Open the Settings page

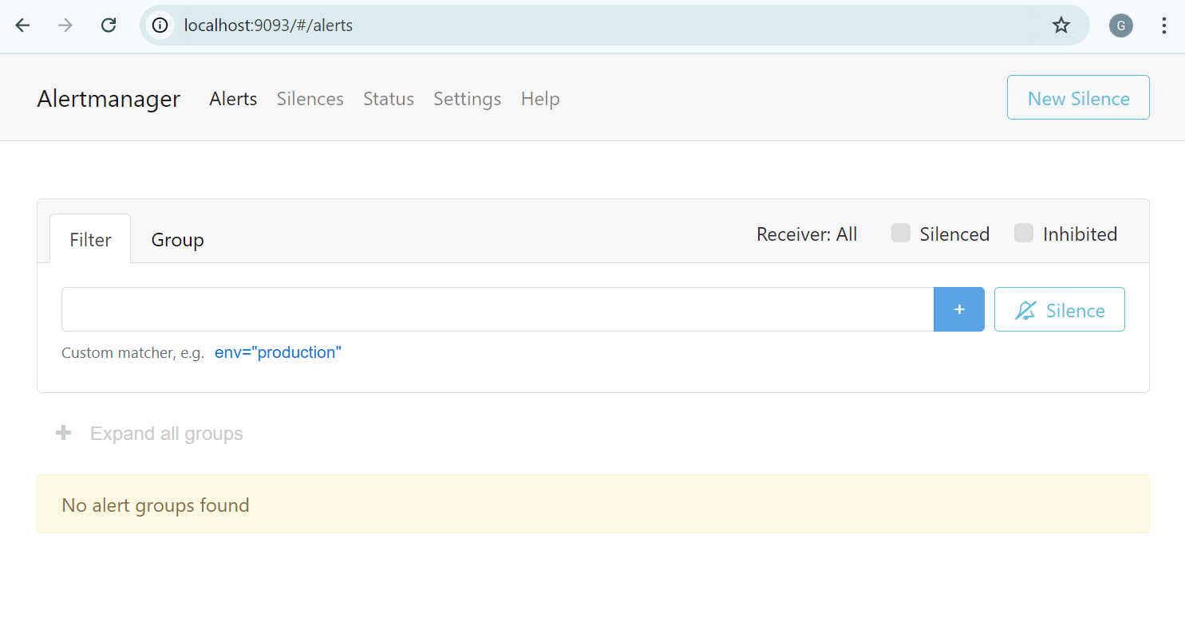tap(467, 99)
